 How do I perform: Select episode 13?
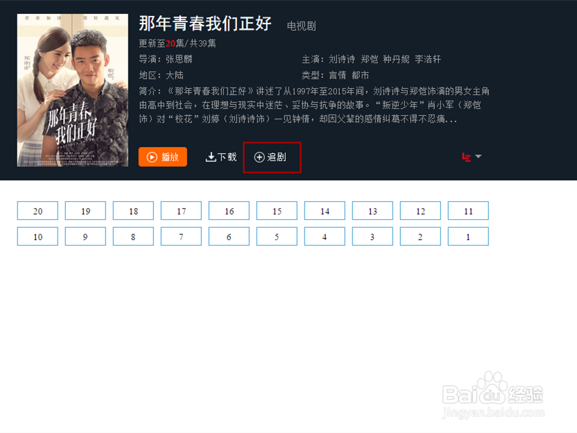pyautogui.click(x=372, y=211)
